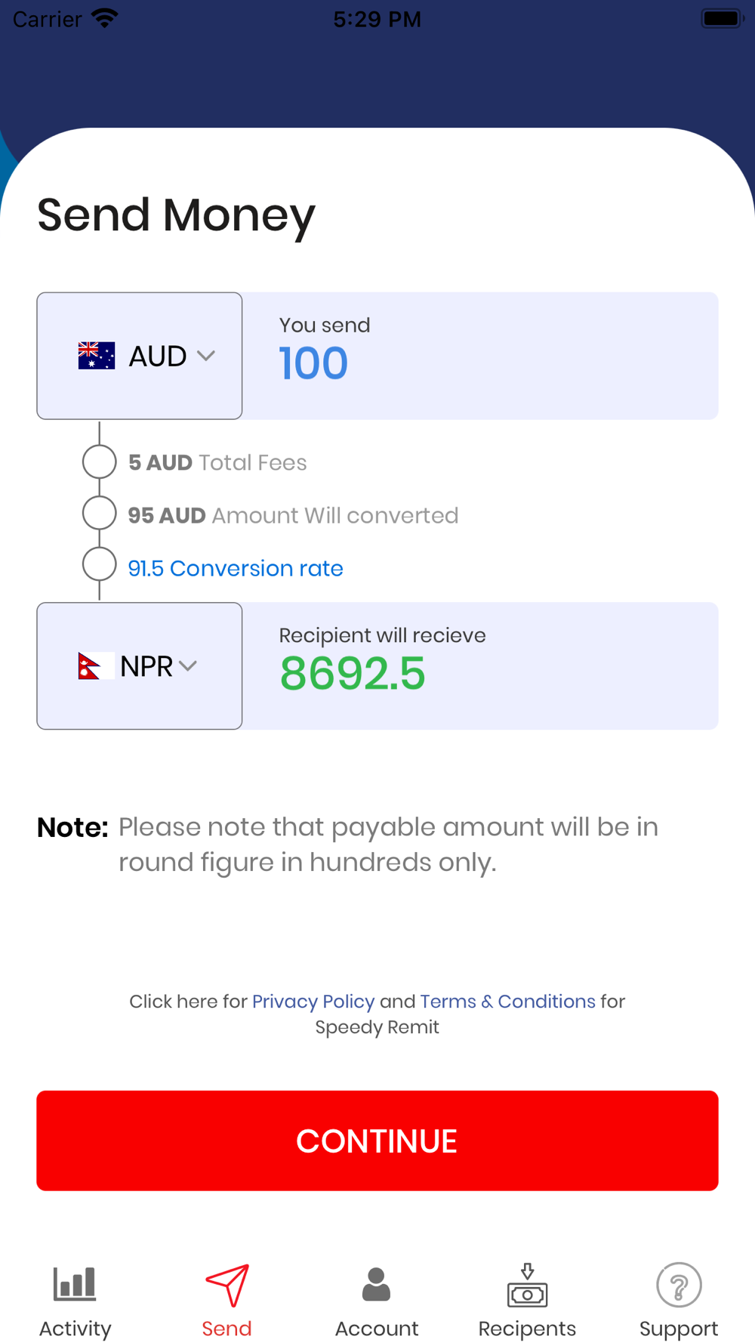Select the Amount Will converted circle
Viewport: 755px width, 1343px height.
pyautogui.click(x=99, y=514)
